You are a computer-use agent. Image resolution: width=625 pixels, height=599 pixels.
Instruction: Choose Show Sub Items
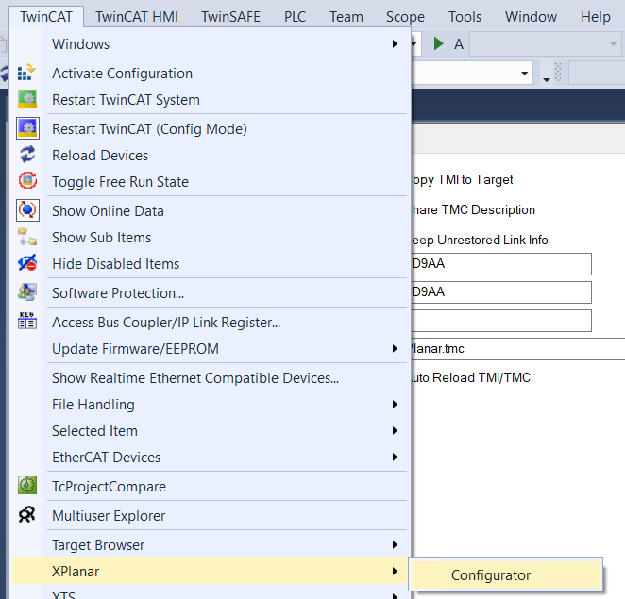211,238
